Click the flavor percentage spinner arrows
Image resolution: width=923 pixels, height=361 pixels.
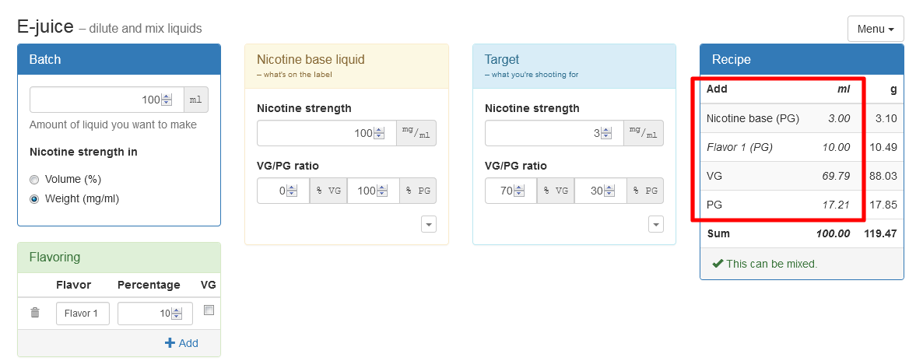(x=177, y=314)
